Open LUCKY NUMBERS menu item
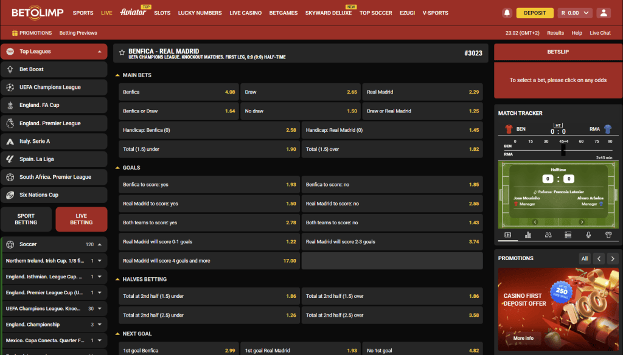Image resolution: width=623 pixels, height=355 pixels. (x=200, y=13)
